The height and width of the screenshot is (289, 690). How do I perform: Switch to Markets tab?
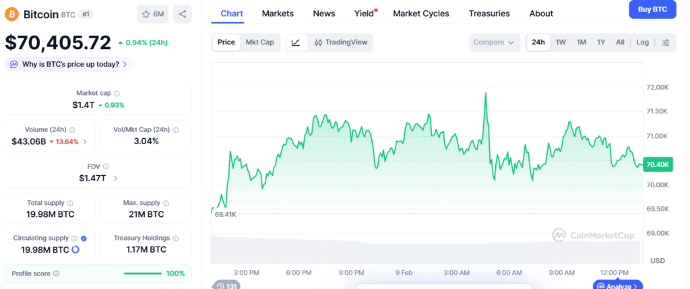pyautogui.click(x=278, y=13)
